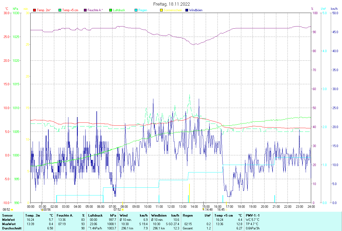The width and height of the screenshot is (342, 231).
Task: Select the Regen legend label
Action: pos(143,10)
